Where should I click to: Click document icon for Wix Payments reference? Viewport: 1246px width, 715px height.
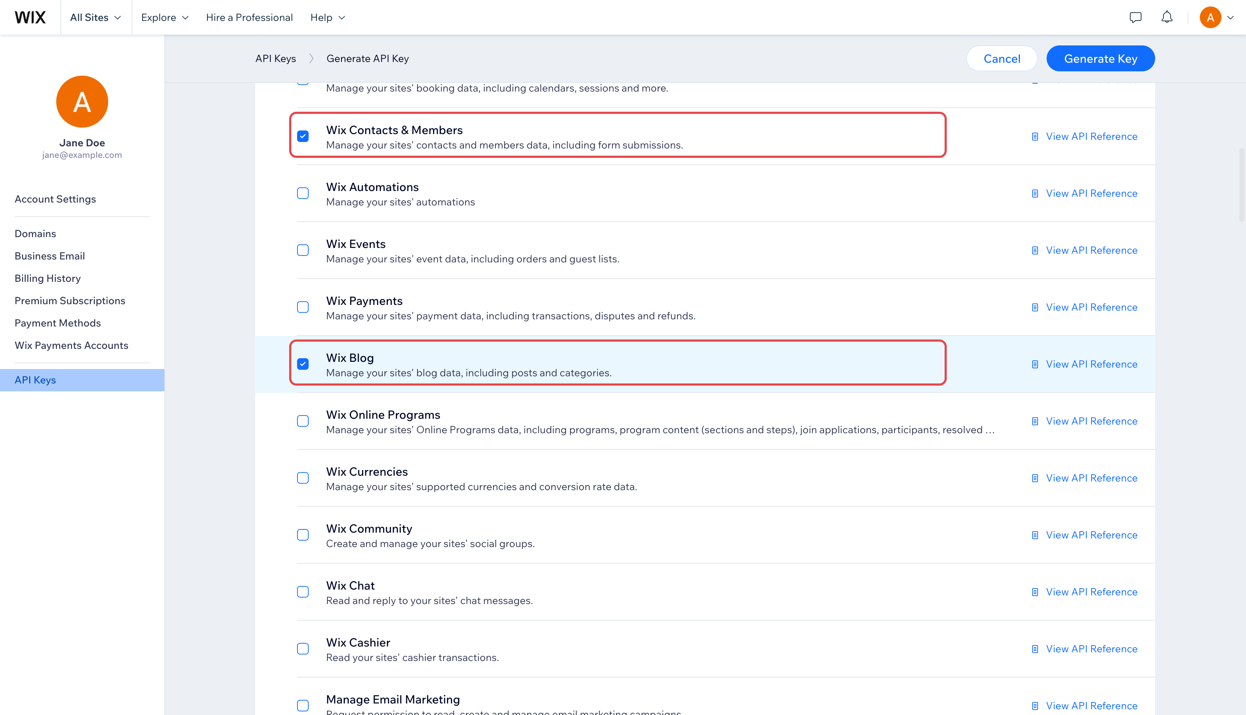[x=1035, y=307]
